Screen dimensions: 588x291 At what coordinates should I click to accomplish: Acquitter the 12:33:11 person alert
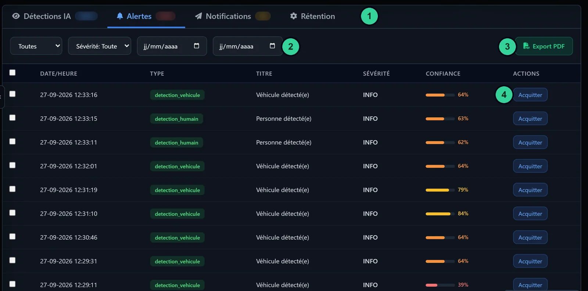click(530, 142)
